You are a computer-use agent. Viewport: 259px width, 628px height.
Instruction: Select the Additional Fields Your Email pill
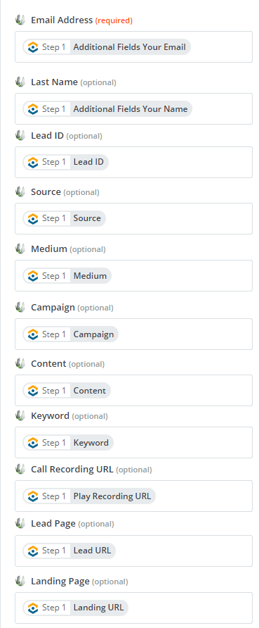point(107,47)
